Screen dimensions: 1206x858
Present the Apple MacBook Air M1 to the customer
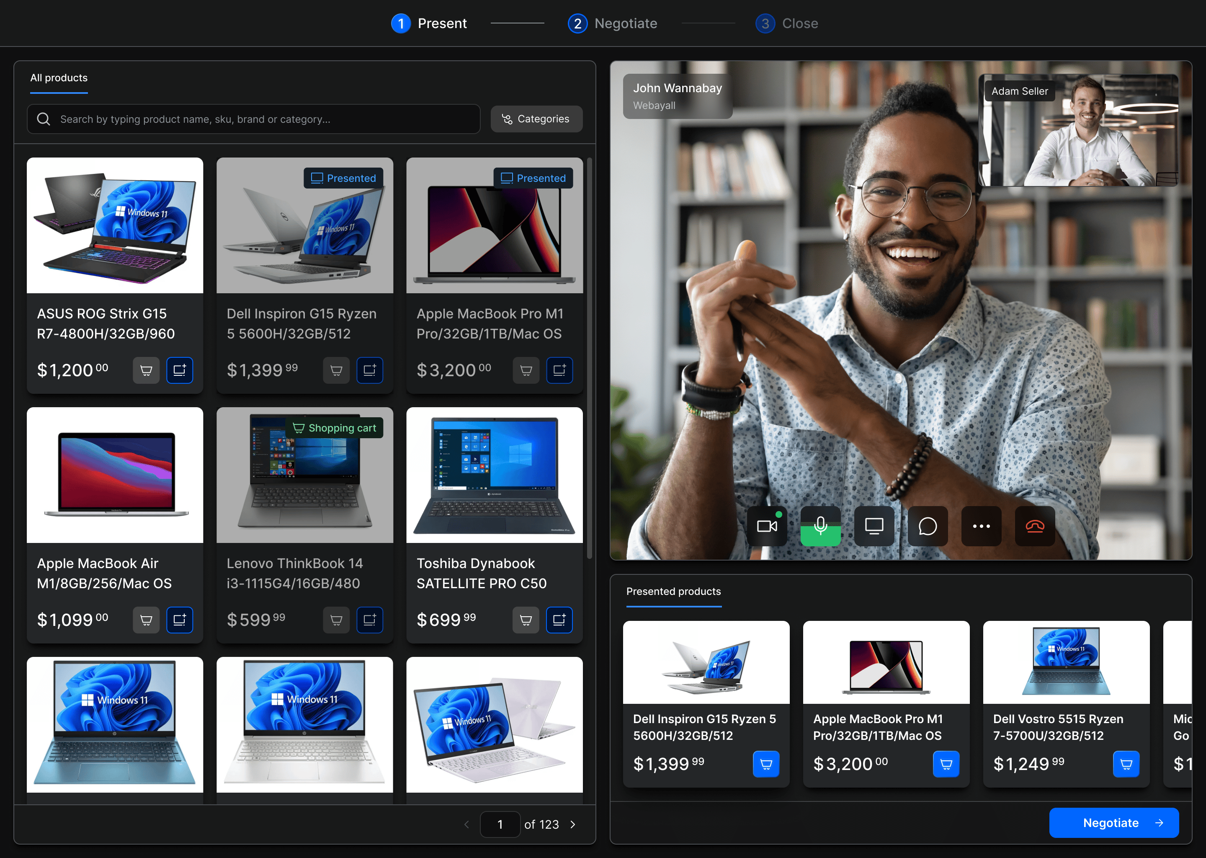tap(180, 620)
